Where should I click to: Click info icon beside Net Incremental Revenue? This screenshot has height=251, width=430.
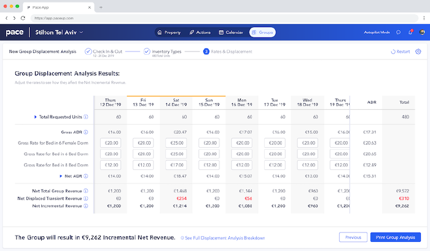[x=85, y=206]
